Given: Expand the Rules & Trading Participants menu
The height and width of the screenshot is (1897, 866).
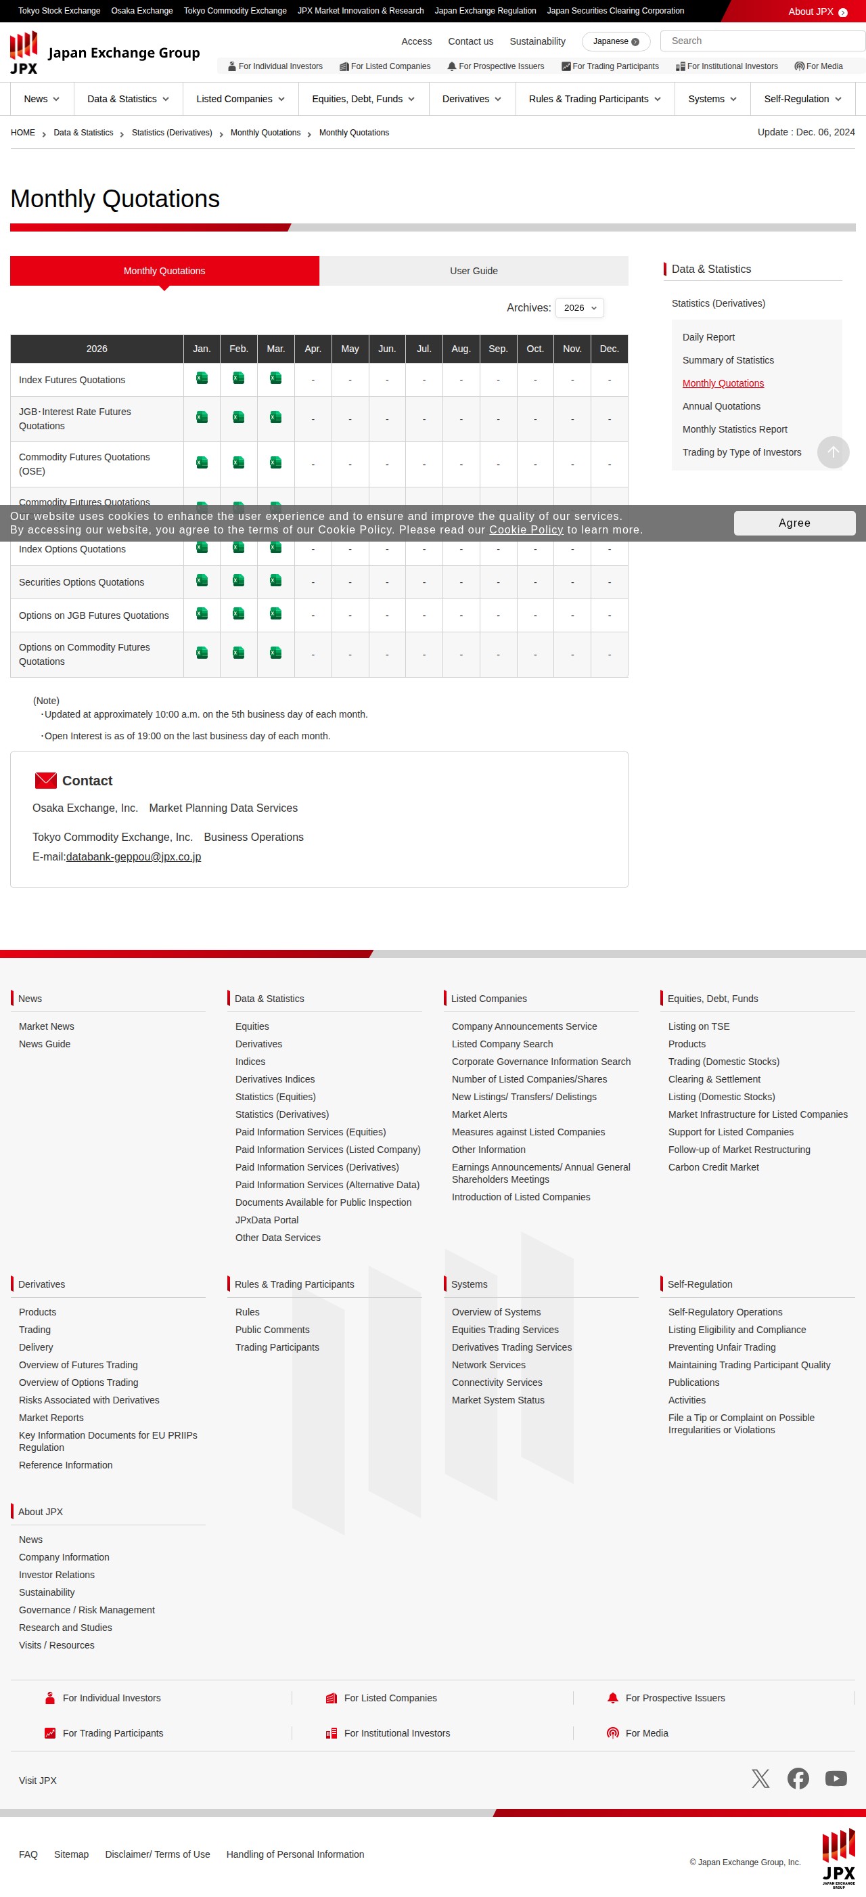Looking at the screenshot, I should click(595, 99).
